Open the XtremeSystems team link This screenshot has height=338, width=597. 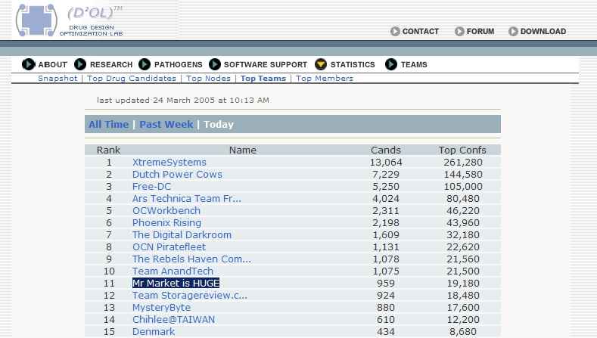click(x=169, y=163)
